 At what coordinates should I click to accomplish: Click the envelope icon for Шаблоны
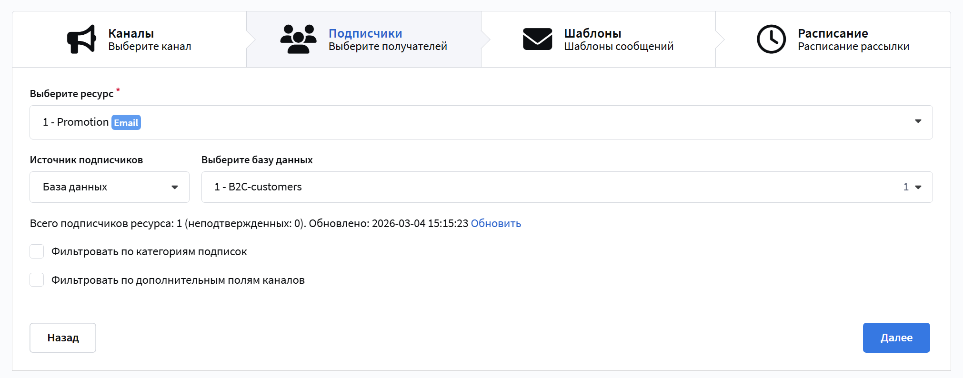[x=537, y=39]
